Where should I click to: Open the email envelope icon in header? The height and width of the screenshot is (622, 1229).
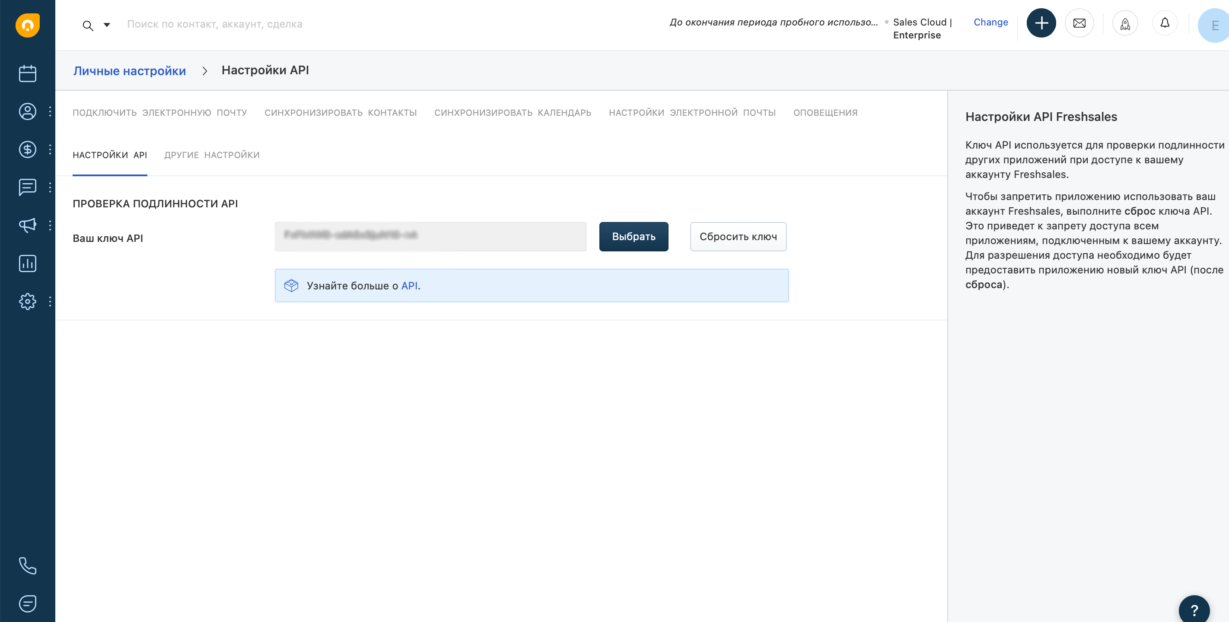[x=1079, y=23]
